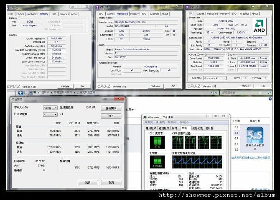Open the 檔案(F) menu in Task Manager

pos(148,122)
